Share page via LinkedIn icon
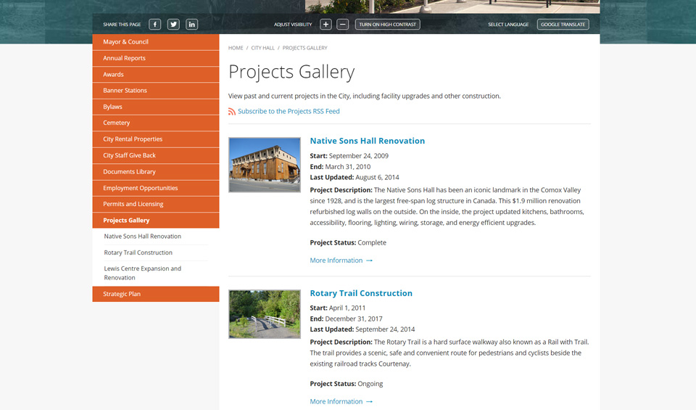 pos(191,24)
